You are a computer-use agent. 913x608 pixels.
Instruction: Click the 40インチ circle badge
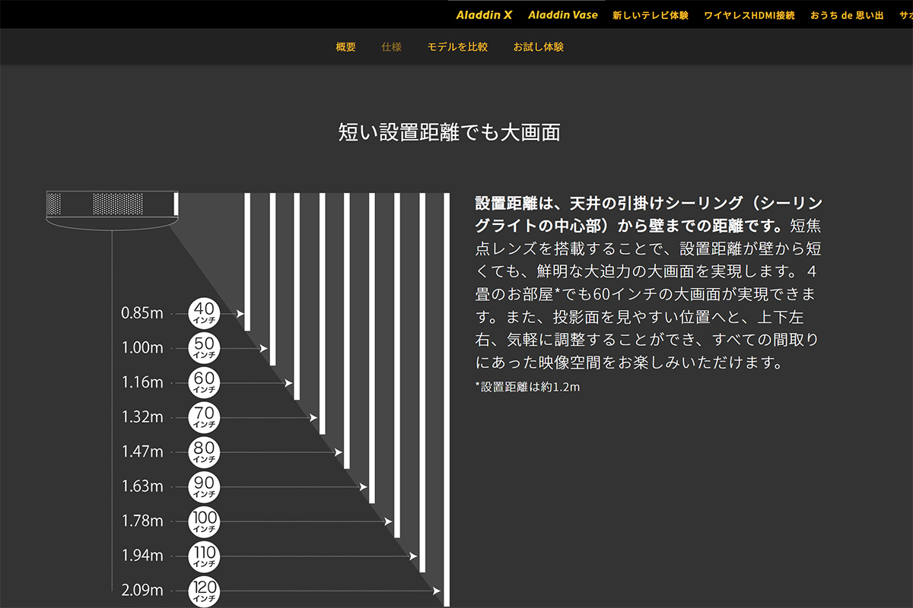(x=204, y=313)
